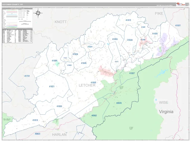The image size is (191, 143).
Task: Click the purple shaded area below ZIP 41835
Action: pyautogui.click(x=163, y=45)
